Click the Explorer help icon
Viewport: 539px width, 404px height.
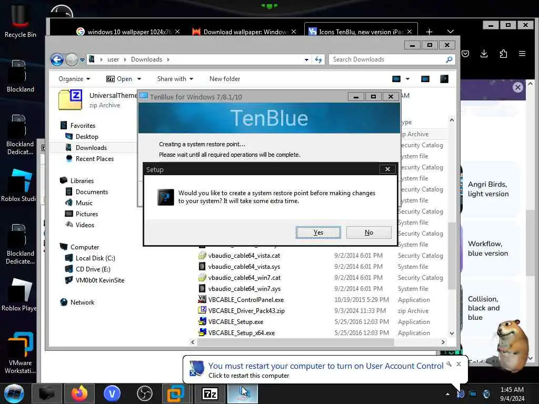444,79
